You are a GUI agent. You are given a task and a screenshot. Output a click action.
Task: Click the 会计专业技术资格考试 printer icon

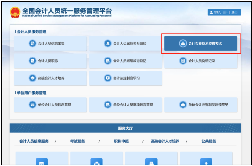point(183,44)
